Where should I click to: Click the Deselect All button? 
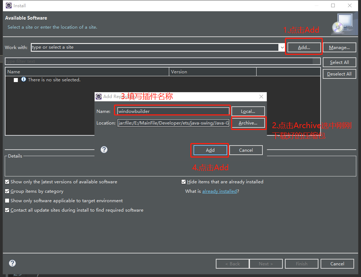[339, 74]
